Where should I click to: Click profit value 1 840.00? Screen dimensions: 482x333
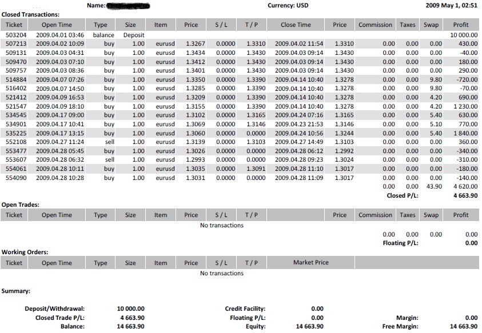click(465, 133)
